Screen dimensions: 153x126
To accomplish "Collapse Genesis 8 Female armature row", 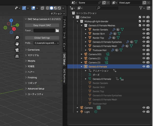I will 81,67.
